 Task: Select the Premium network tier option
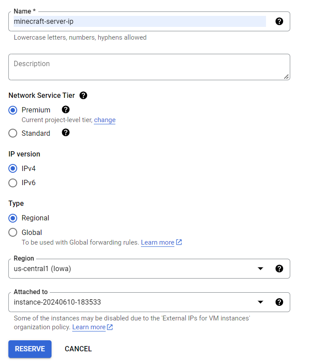(13, 110)
